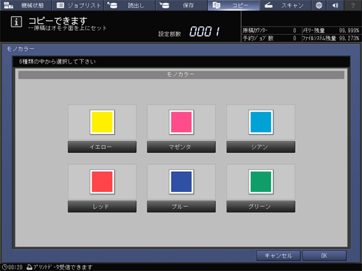Click the information icon beside コピーできます
The image size is (362, 271).
tap(16, 22)
